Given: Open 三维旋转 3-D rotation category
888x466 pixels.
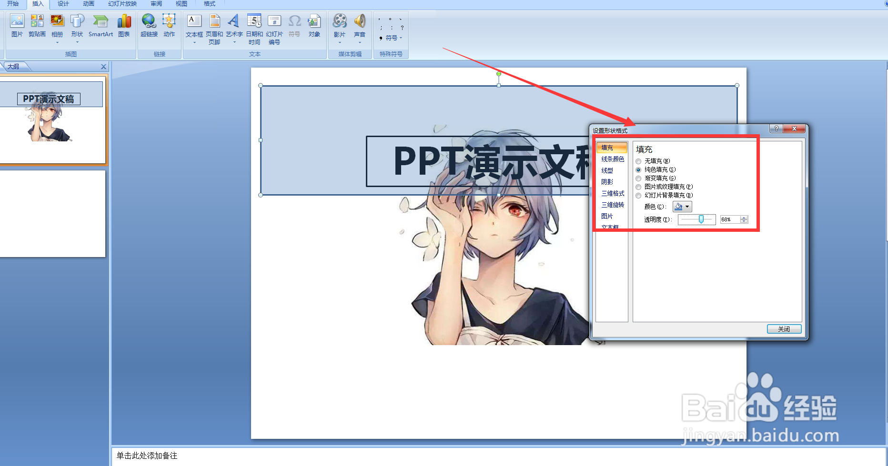Looking at the screenshot, I should (613, 205).
